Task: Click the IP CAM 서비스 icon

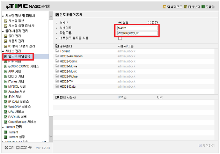Action: tap(6, 102)
